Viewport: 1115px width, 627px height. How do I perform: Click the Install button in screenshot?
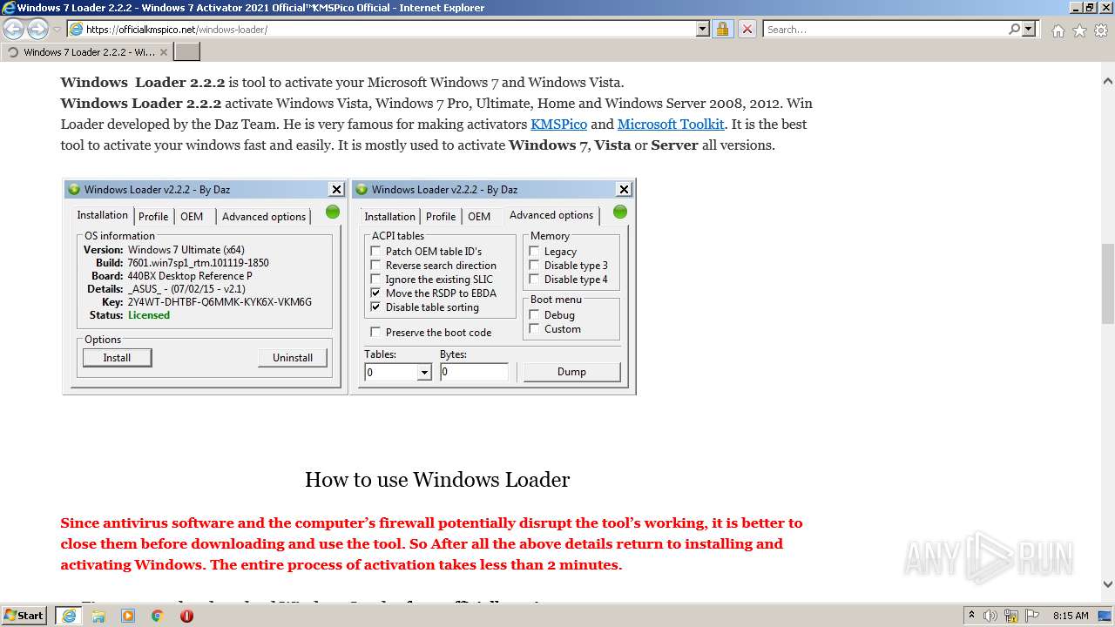click(117, 357)
